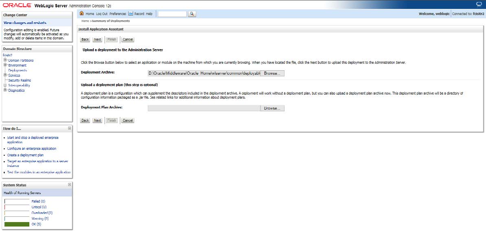Expand Environment tree node

(5, 65)
